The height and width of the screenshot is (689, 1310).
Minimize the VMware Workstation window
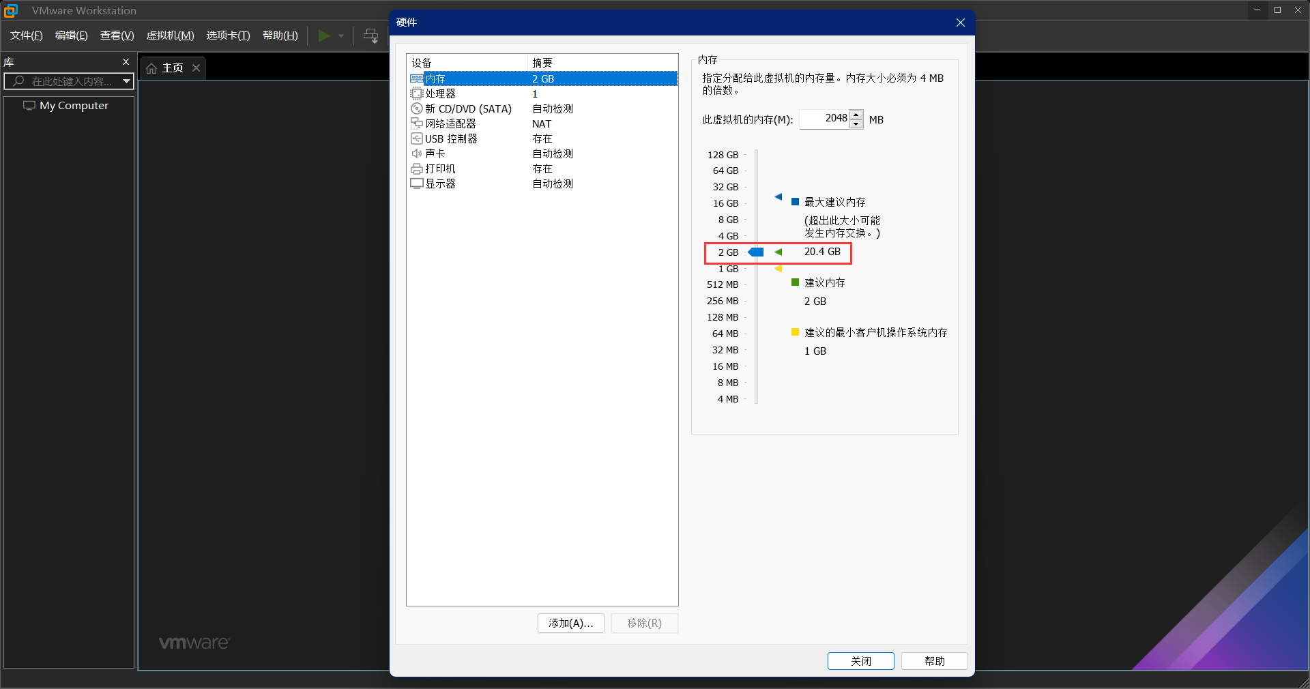(x=1257, y=10)
